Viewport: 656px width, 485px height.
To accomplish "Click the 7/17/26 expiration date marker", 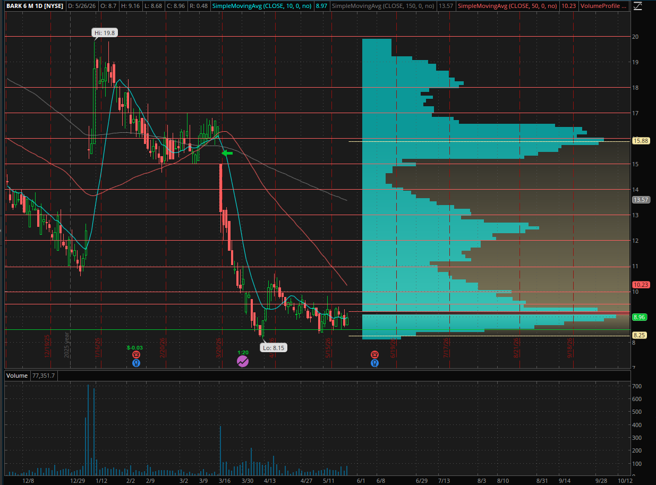I will coord(446,347).
